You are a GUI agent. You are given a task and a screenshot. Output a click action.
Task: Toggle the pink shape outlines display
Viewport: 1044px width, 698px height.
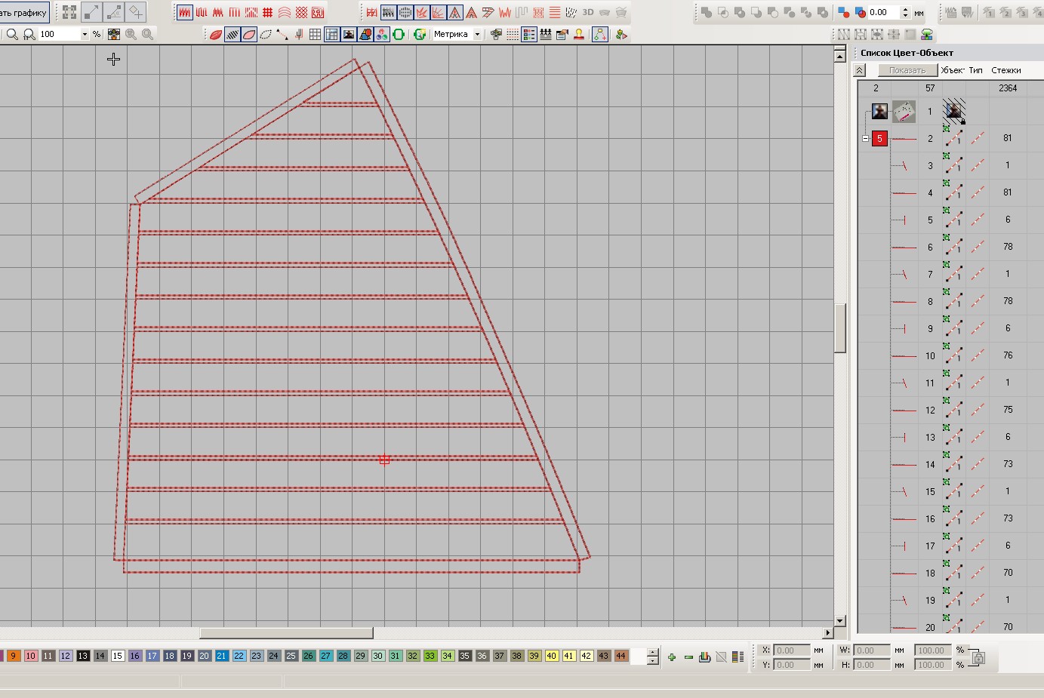pyautogui.click(x=249, y=34)
